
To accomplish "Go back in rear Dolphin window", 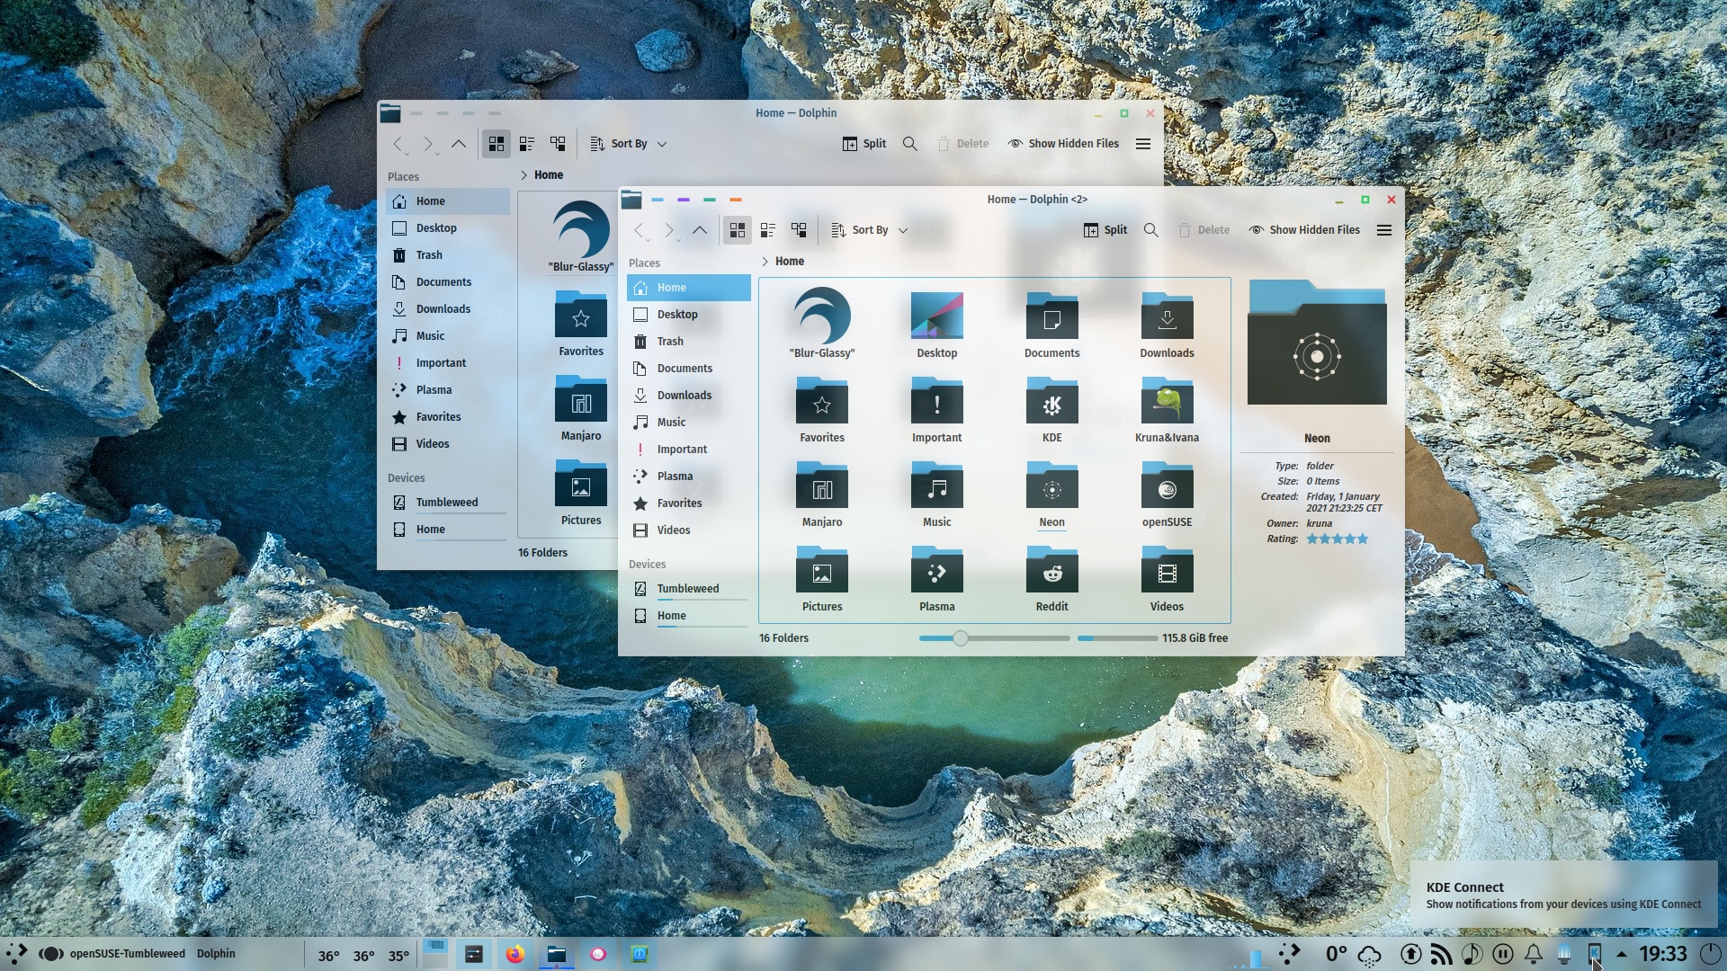I will coord(398,144).
